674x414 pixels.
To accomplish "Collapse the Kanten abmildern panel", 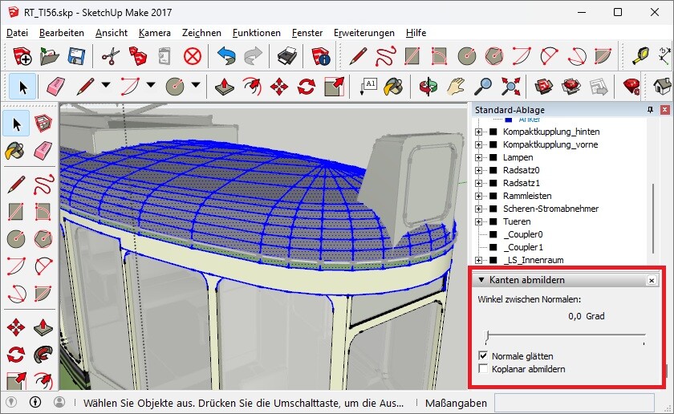I will coord(481,280).
